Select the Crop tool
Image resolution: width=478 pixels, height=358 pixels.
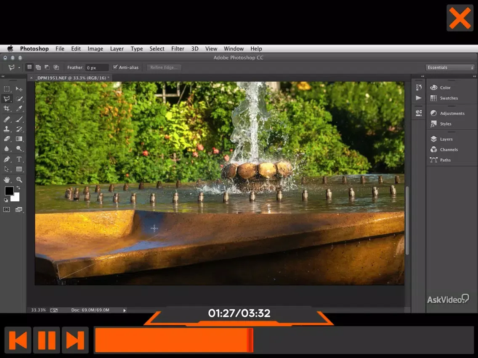[7, 108]
